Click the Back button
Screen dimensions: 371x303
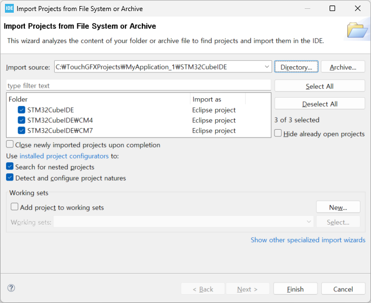[203, 289]
